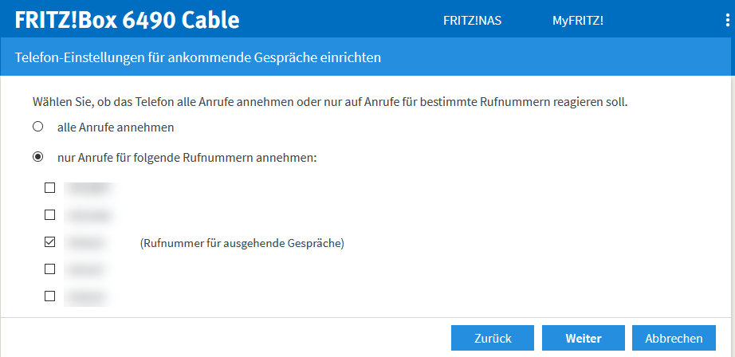Uncheck the checked outgoing-calls number checkbox

click(49, 242)
